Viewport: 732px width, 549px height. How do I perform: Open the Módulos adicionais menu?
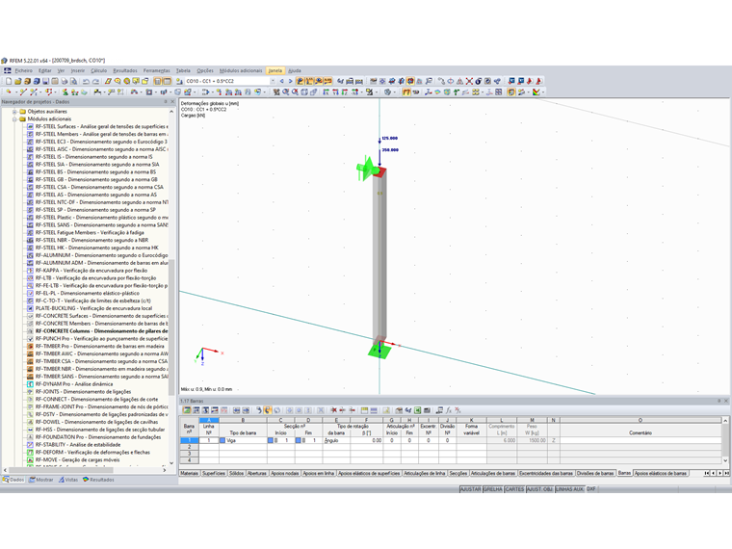[x=241, y=70]
